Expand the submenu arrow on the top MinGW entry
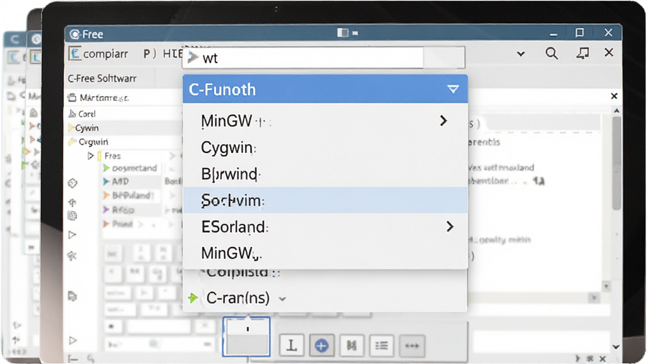The height and width of the screenshot is (364, 647). click(443, 121)
